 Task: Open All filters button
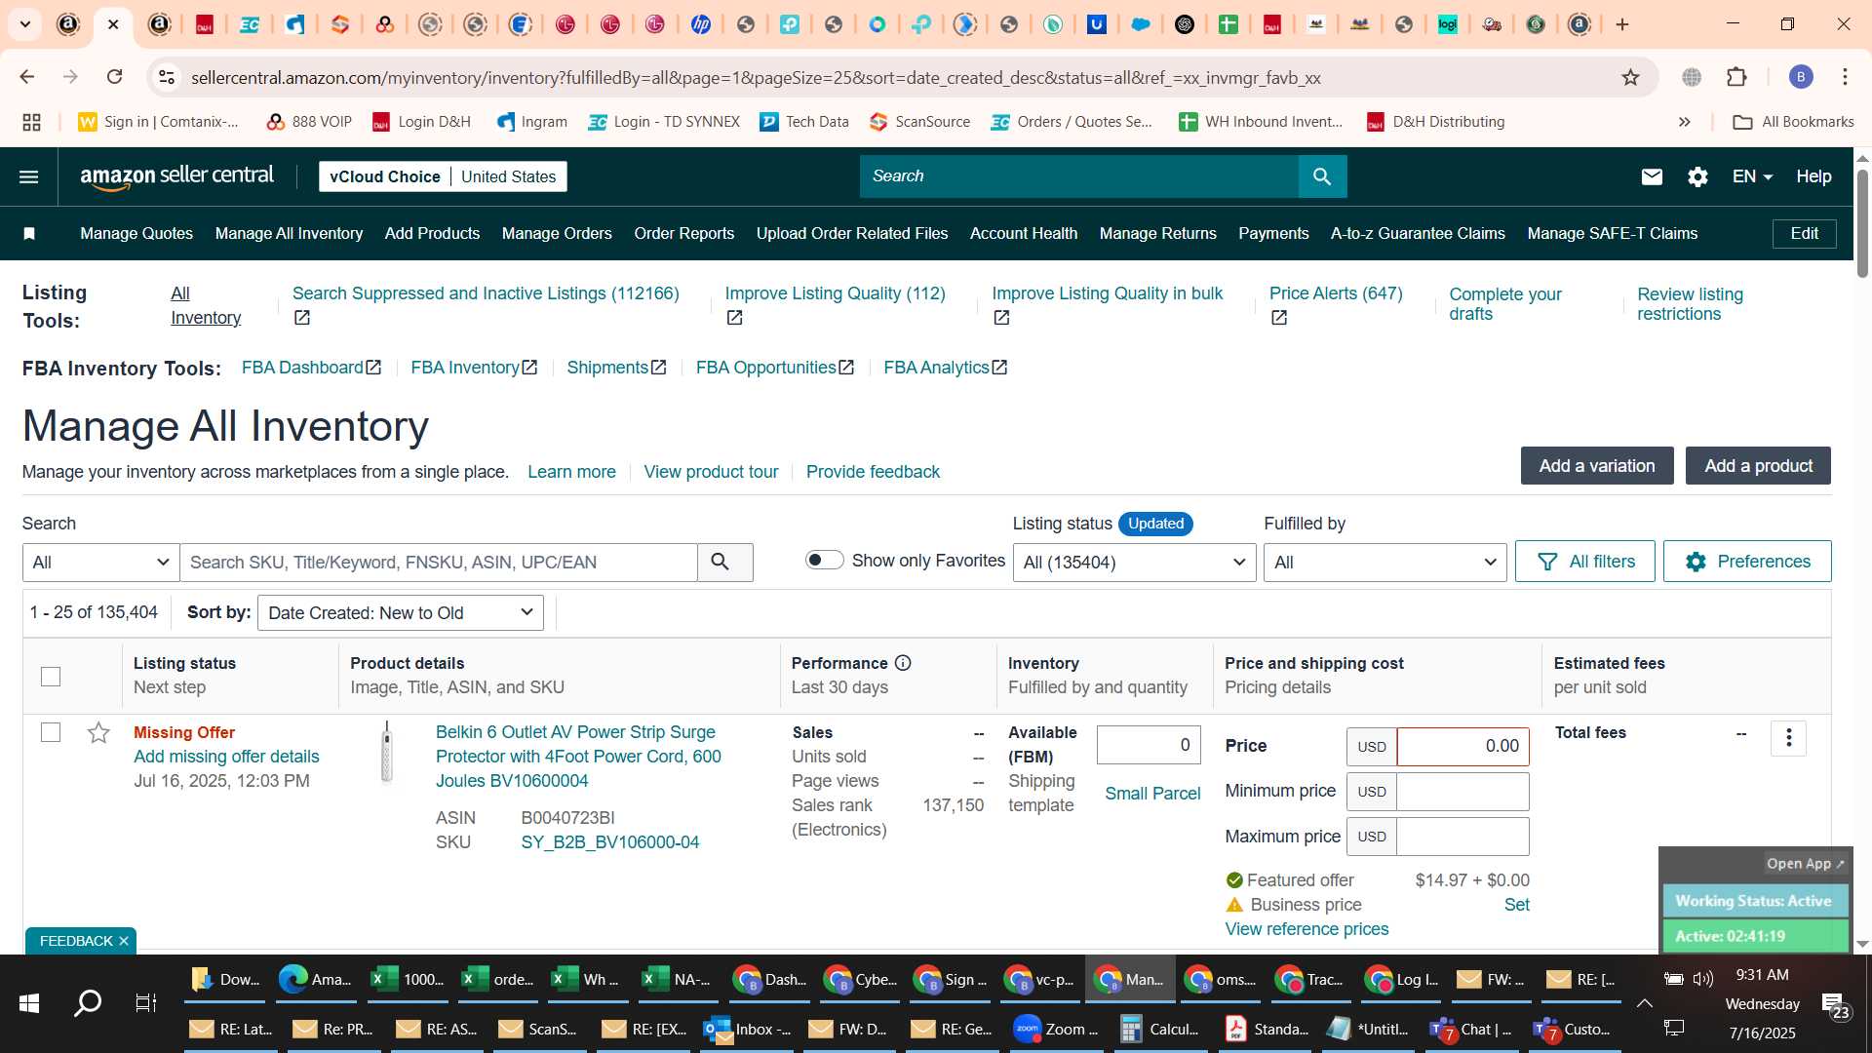pyautogui.click(x=1584, y=562)
